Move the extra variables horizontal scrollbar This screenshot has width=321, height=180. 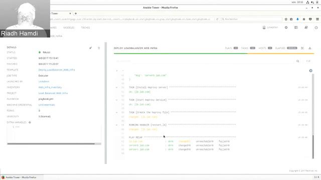51,143
